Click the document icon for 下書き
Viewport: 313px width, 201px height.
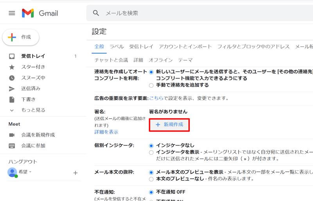click(x=12, y=100)
